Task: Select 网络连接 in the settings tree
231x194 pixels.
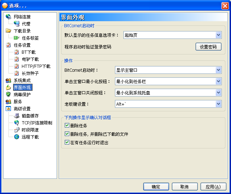Action: point(22,17)
